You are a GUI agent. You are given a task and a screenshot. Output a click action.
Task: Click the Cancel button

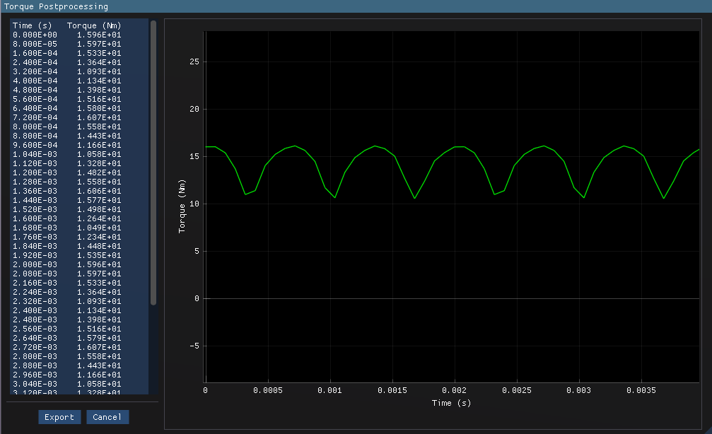pyautogui.click(x=107, y=417)
